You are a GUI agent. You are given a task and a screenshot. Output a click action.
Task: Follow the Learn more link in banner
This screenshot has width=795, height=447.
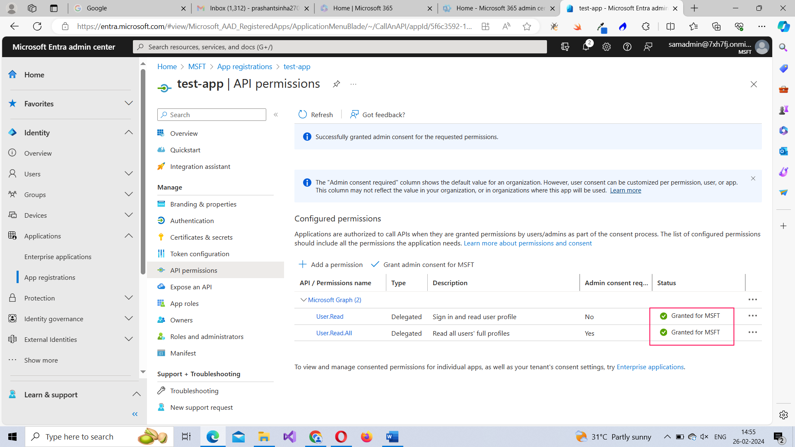tap(625, 190)
